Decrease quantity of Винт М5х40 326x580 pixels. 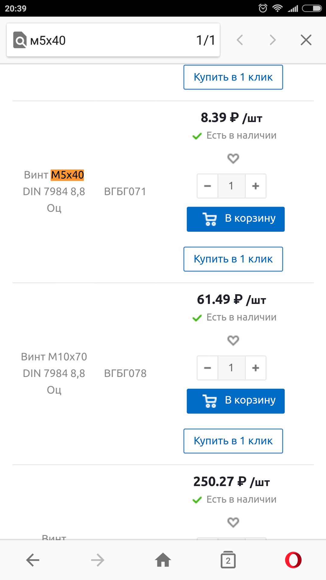coord(207,186)
